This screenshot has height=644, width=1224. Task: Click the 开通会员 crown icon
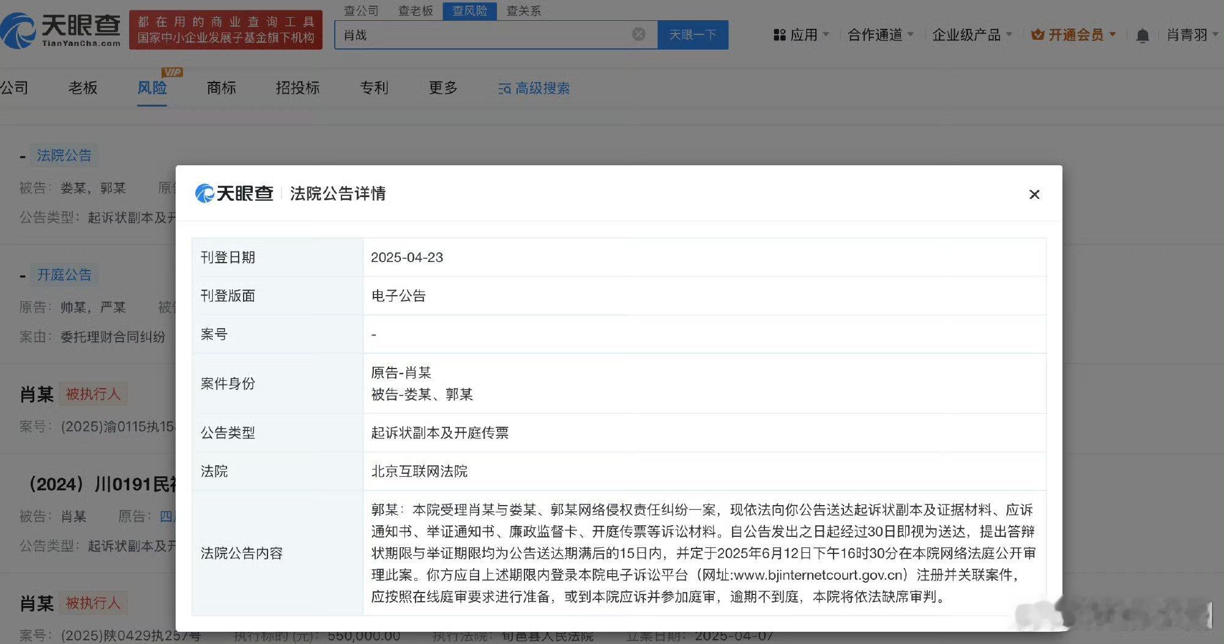tap(1037, 35)
